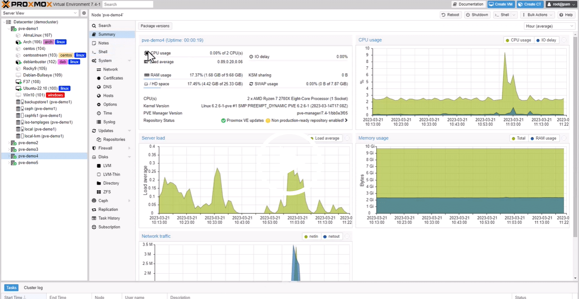Toggle netin series in Network legend
This screenshot has height=299, width=579.
coord(311,236)
